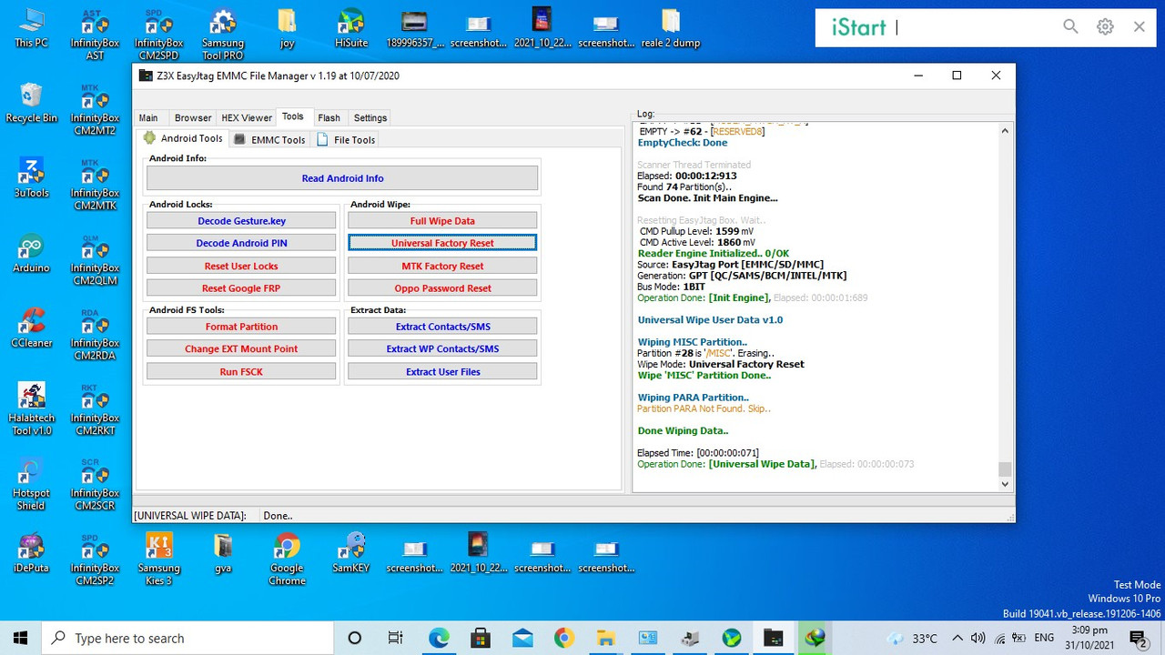Open InfinityBox CM2RKT desktop shortcut
This screenshot has height=655, width=1165.
pyautogui.click(x=95, y=409)
